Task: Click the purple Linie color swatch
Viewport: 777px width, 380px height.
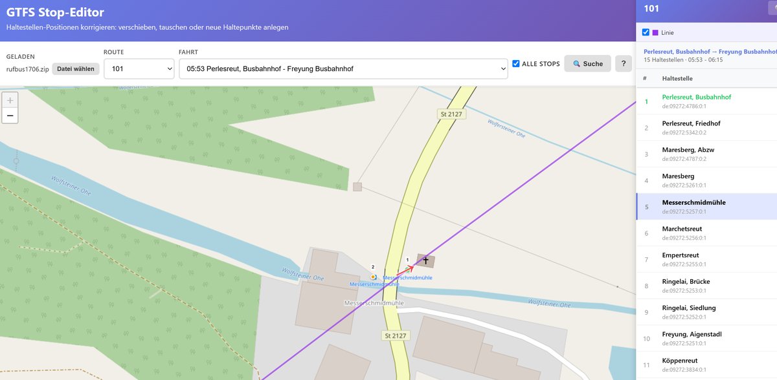Action: click(x=655, y=32)
